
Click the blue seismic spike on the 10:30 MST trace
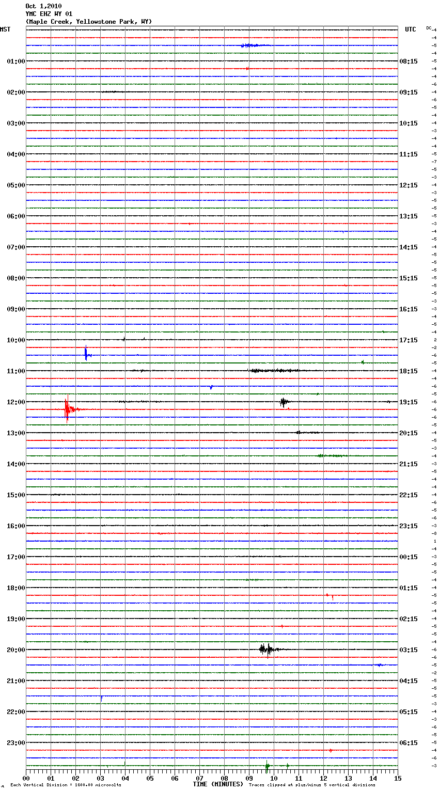tap(87, 354)
